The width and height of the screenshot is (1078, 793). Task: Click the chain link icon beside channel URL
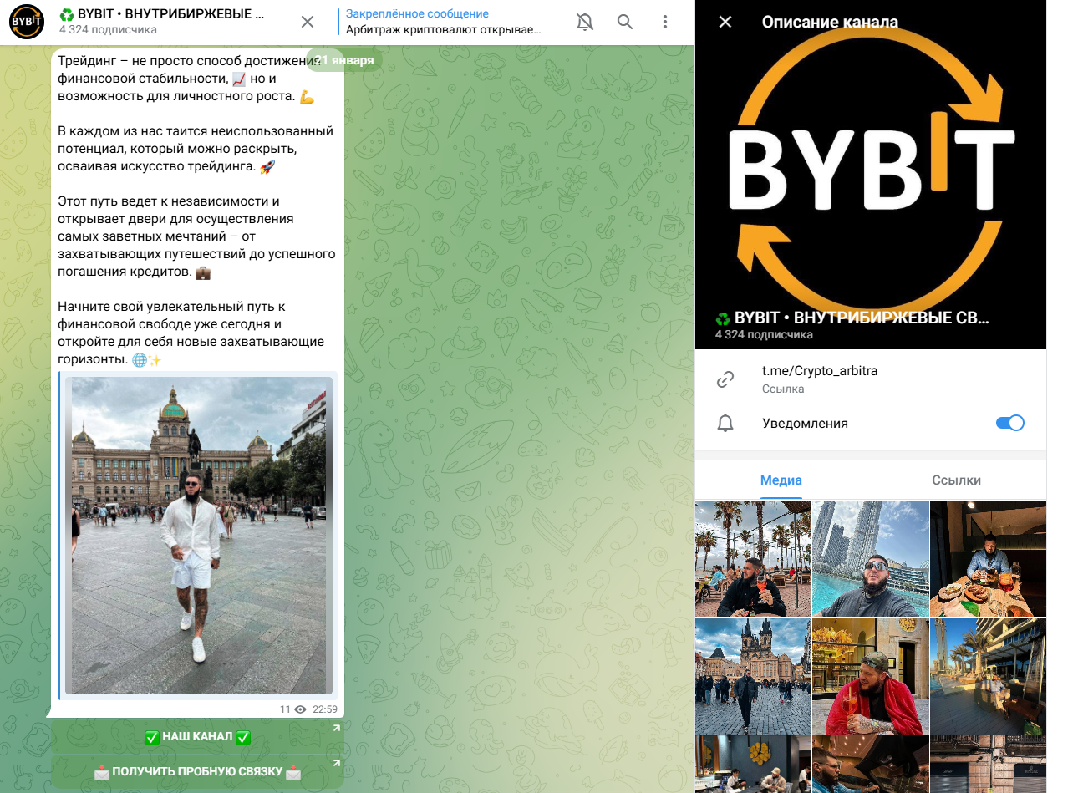click(725, 379)
